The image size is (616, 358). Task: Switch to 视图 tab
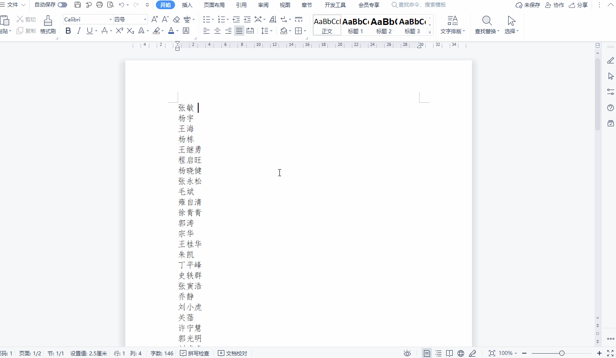point(285,5)
